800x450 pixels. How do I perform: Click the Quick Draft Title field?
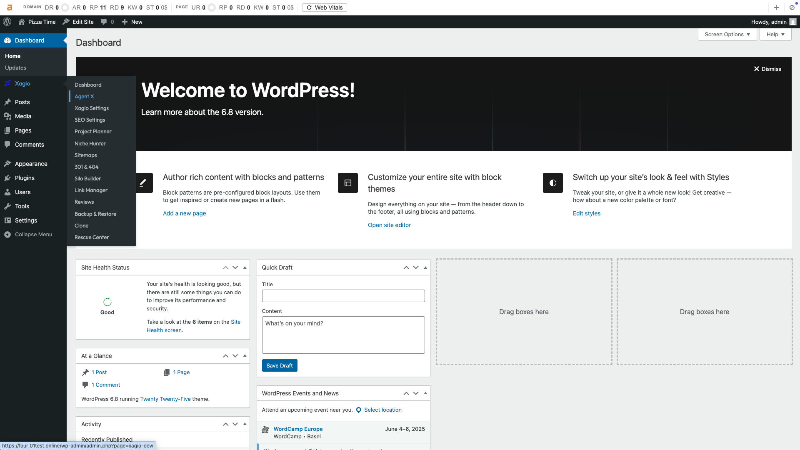[343, 296]
